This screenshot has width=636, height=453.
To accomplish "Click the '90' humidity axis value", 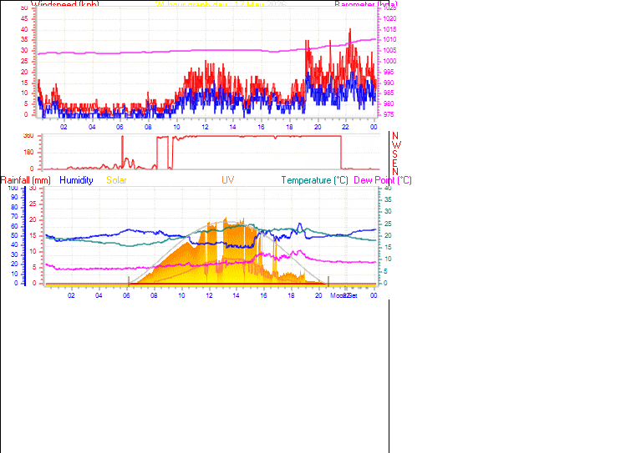I will point(14,198).
